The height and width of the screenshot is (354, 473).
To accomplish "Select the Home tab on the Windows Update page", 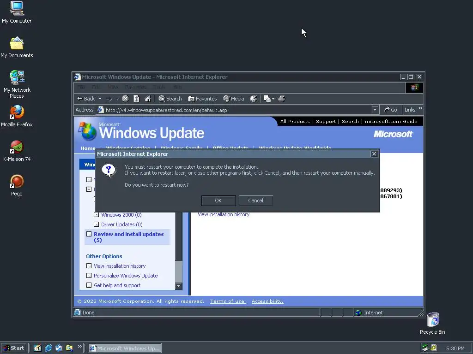I will 88,148.
